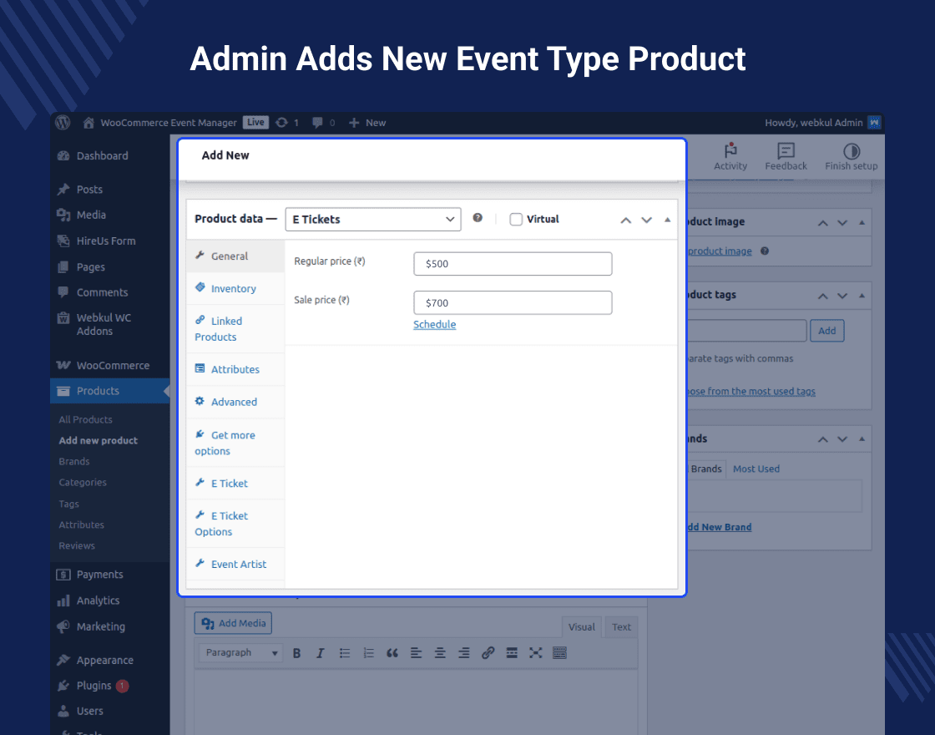Screen dimensions: 935x735
Task: Create a bulleted list in the editor
Action: point(345,652)
